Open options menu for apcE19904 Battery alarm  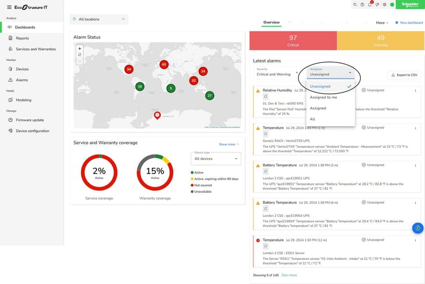(415, 203)
